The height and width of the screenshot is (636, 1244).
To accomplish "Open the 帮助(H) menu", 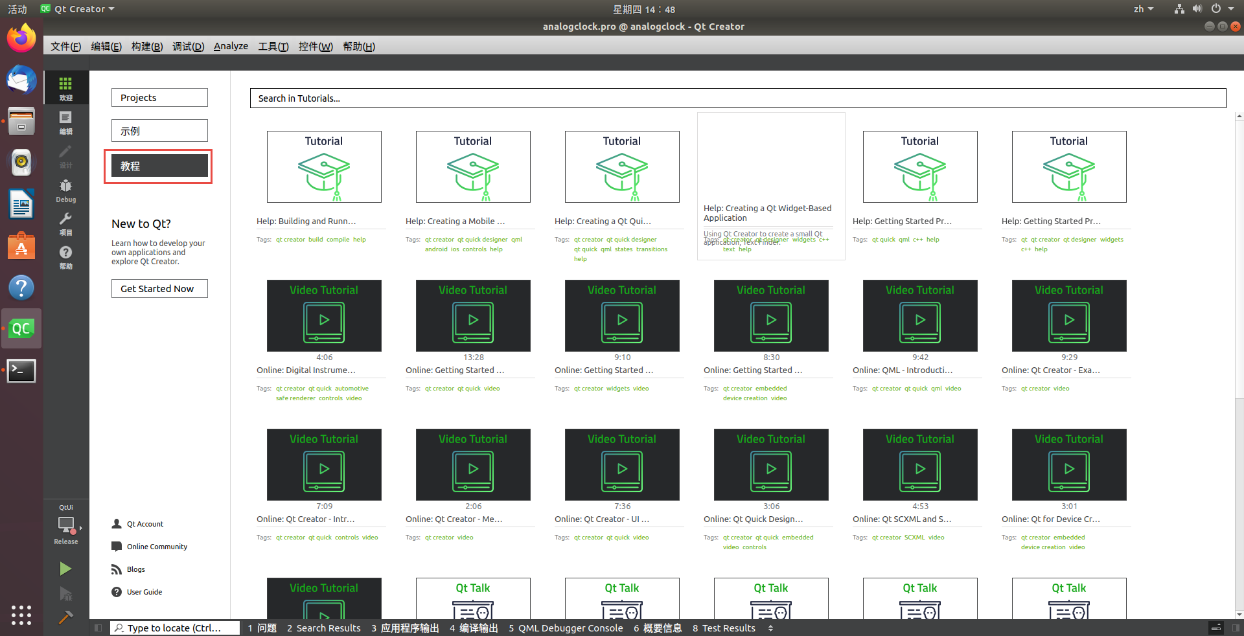I will [359, 47].
